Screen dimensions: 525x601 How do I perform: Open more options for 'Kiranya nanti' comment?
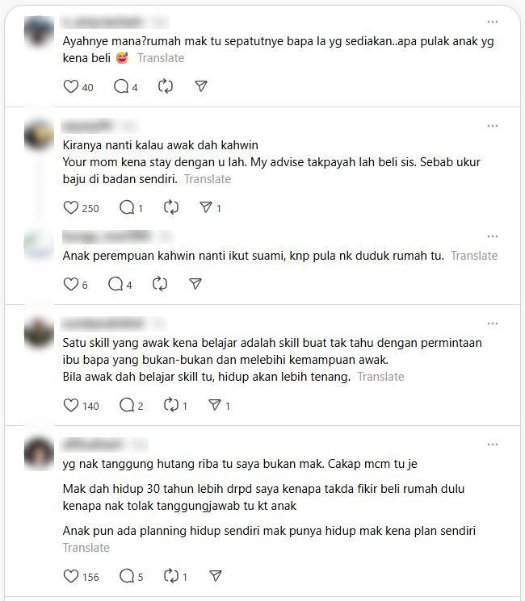[493, 126]
